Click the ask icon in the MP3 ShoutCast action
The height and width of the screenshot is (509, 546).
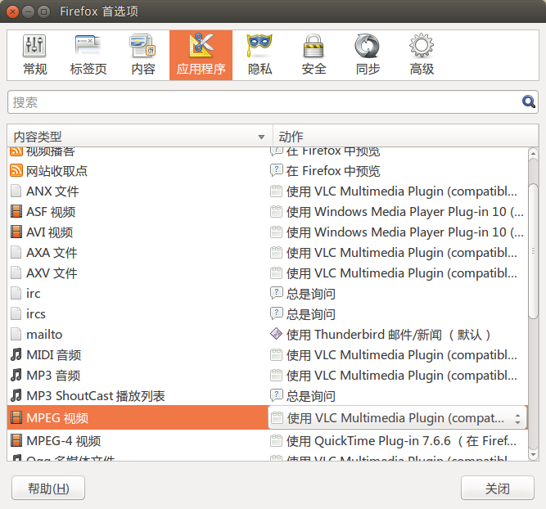click(277, 395)
